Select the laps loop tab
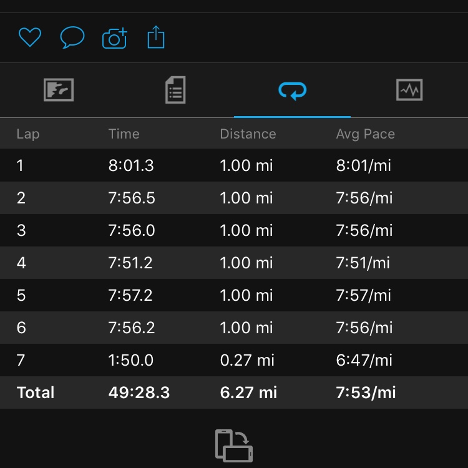The image size is (468, 468). 292,91
